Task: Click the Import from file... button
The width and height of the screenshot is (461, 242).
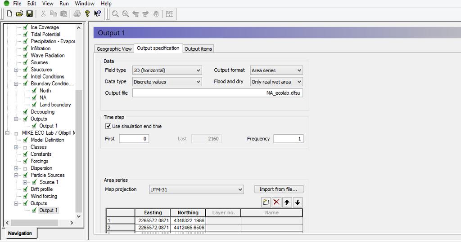Action: click(279, 189)
